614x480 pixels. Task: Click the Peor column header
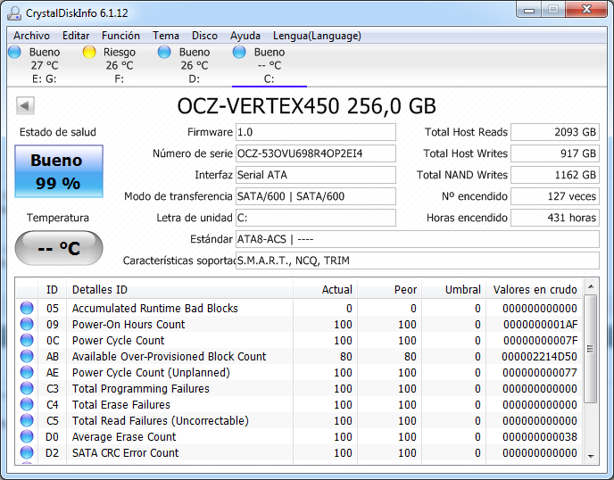389,290
